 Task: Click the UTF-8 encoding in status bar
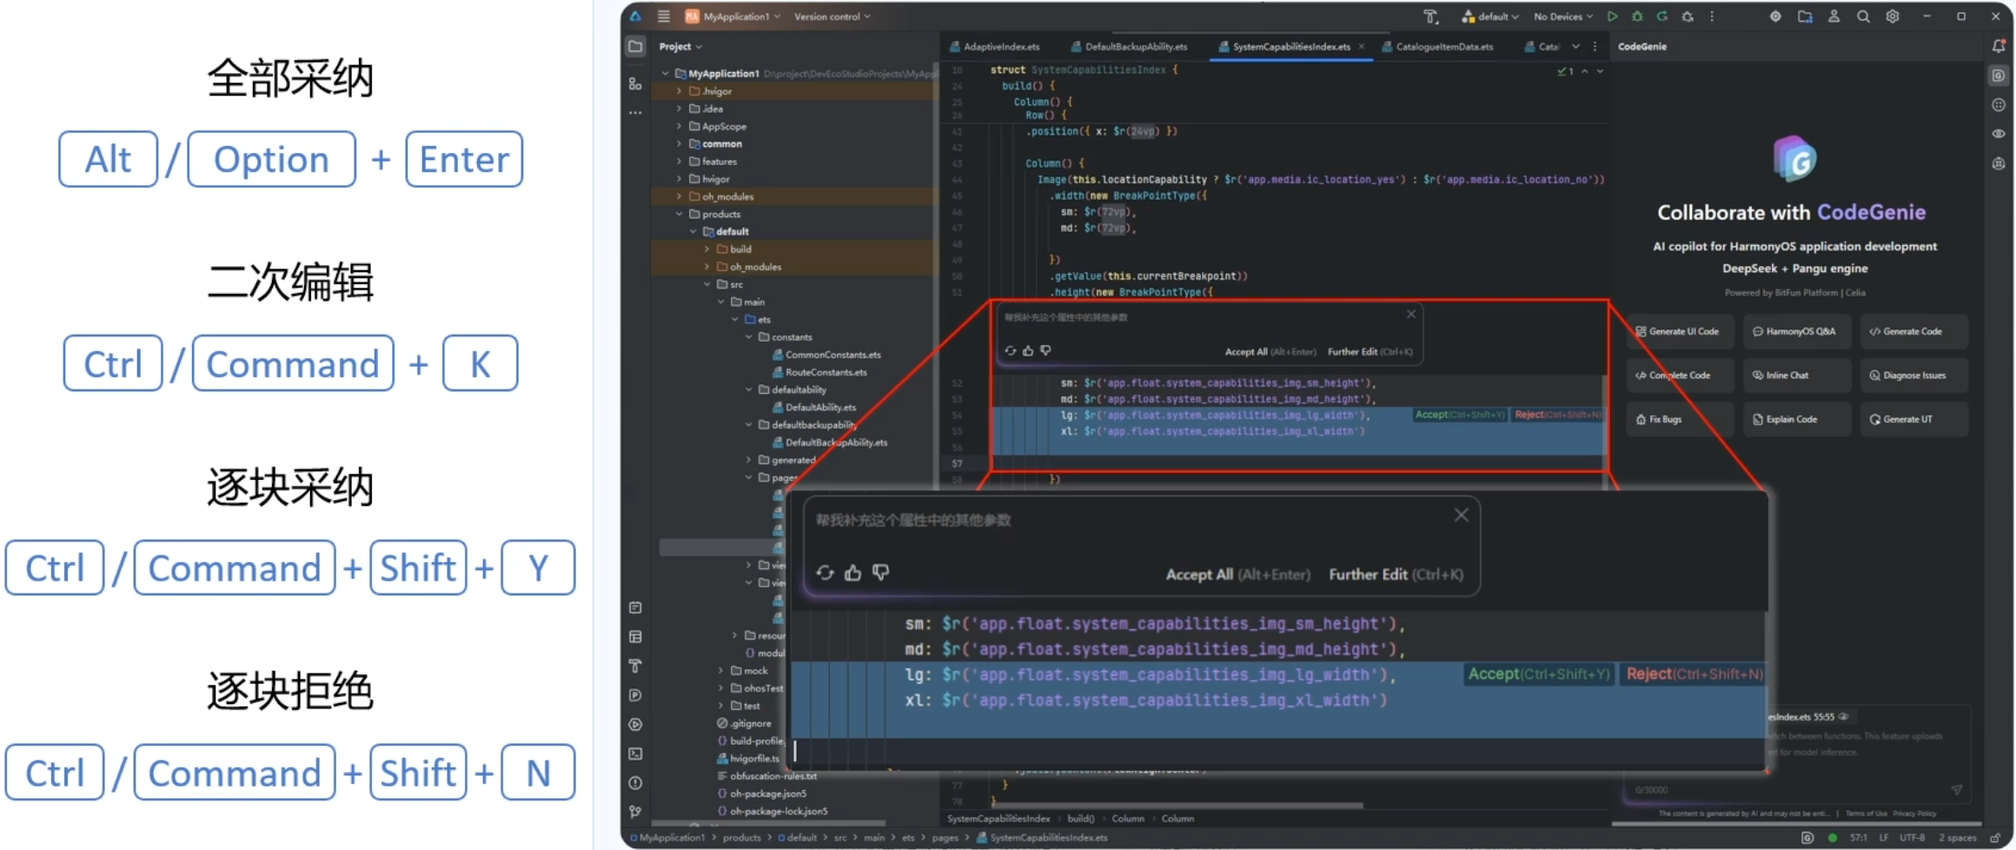[x=1913, y=838]
